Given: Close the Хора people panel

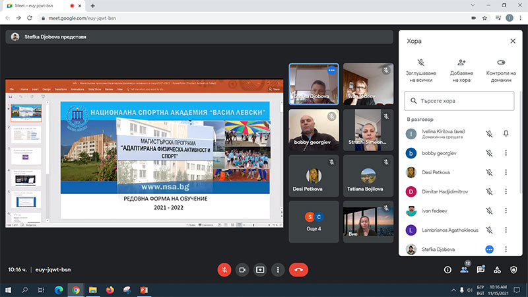Looking at the screenshot, I should [513, 41].
